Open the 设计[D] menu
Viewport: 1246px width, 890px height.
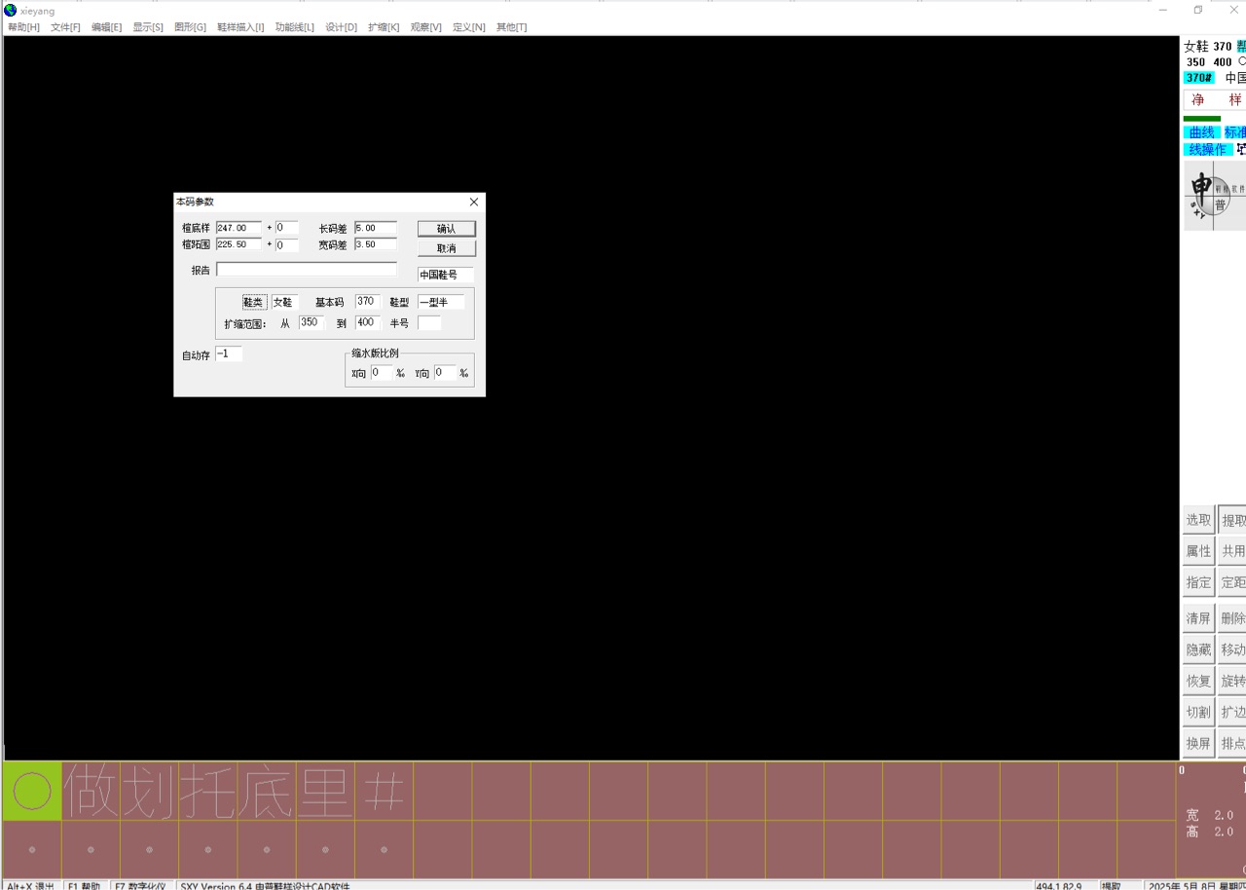(x=341, y=27)
